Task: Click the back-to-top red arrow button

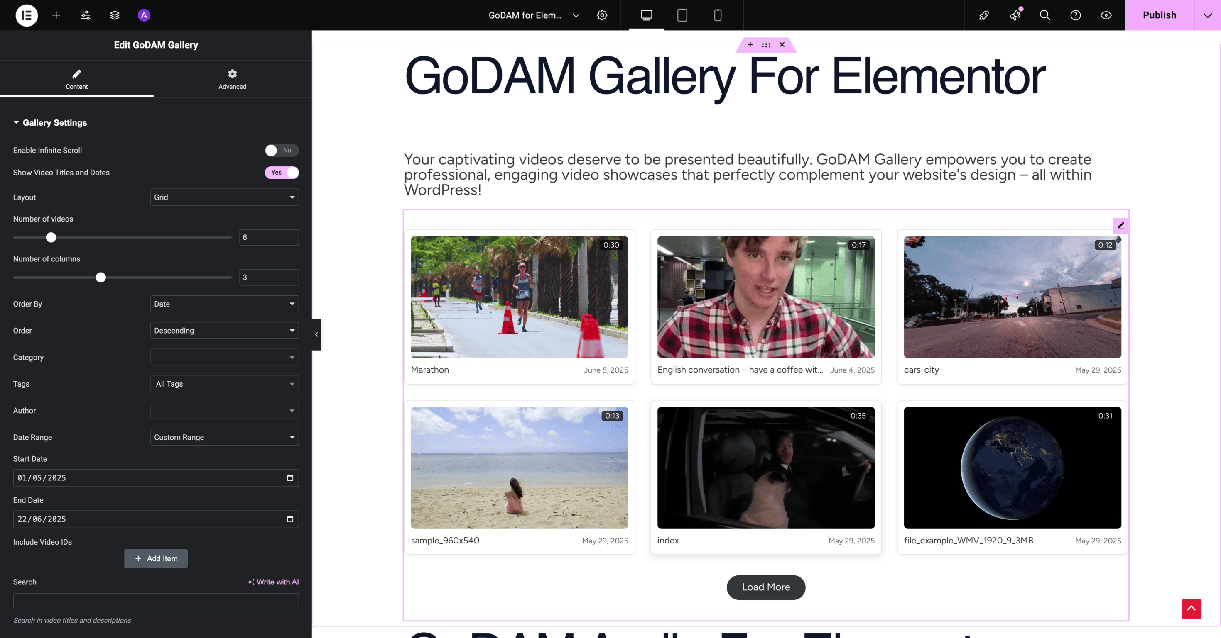Action: [1191, 609]
